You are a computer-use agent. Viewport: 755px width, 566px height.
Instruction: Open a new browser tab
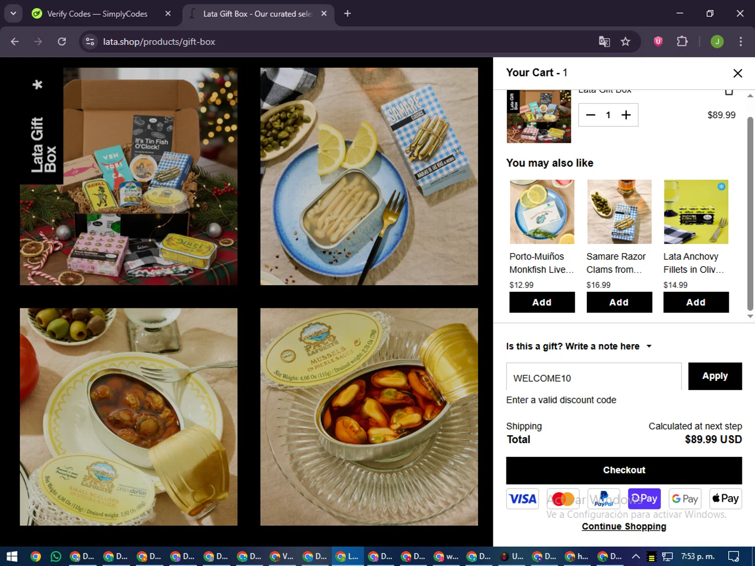(x=347, y=14)
